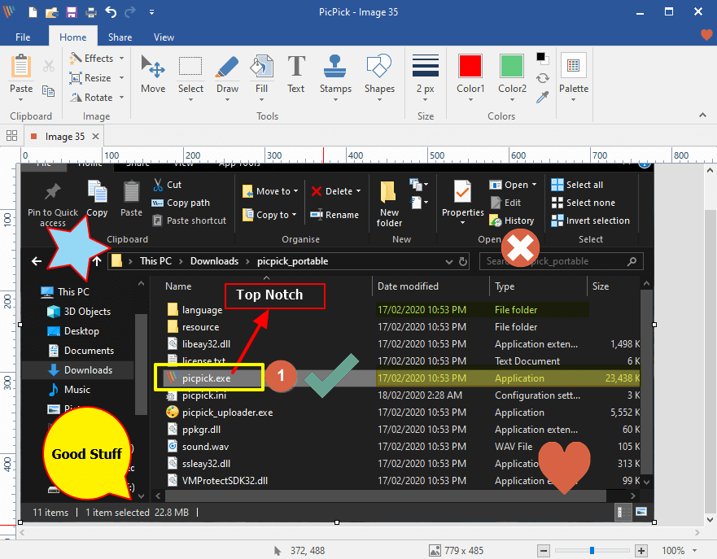Open the File menu

tap(22, 37)
